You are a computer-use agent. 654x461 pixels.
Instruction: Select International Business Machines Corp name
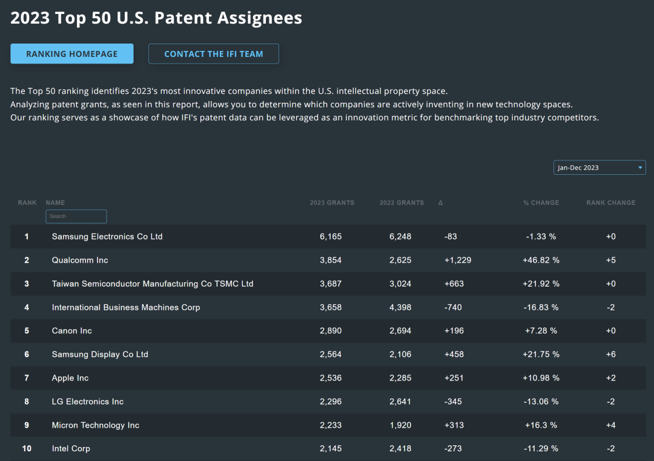point(126,307)
